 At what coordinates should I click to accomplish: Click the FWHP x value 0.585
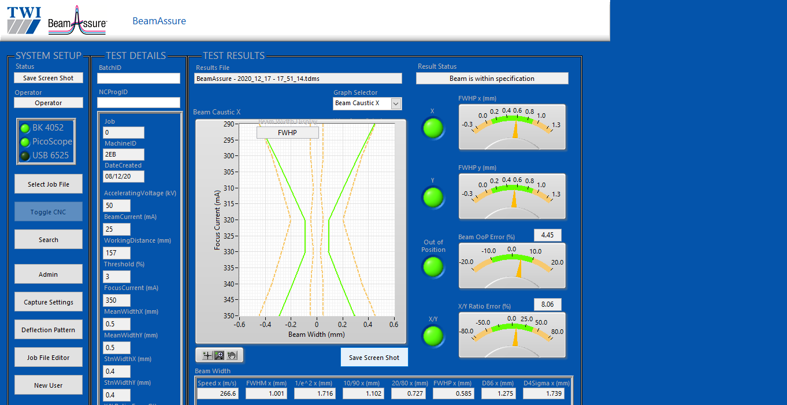454,393
